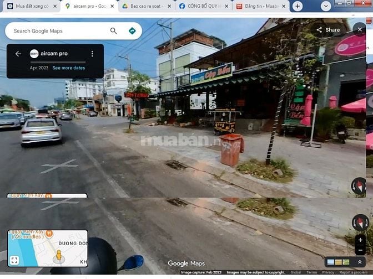Switch to the 'Mua đất xong có' tab
Screen dimensions: 373x279
point(32,6)
